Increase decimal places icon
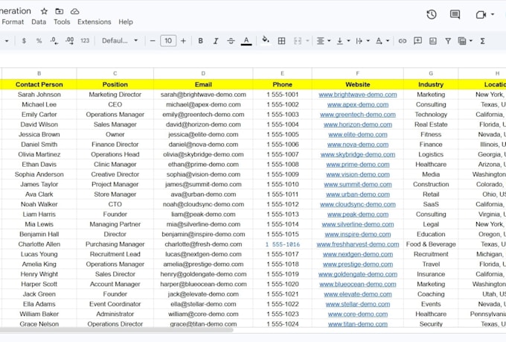This screenshot has width=506, height=342. 69,41
